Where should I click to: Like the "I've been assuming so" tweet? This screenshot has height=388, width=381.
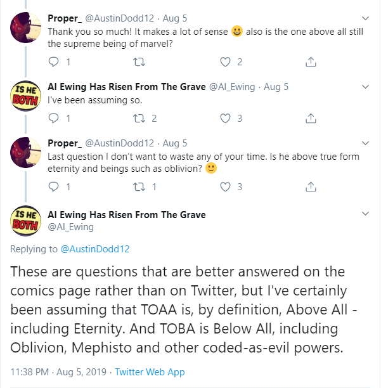click(x=225, y=119)
